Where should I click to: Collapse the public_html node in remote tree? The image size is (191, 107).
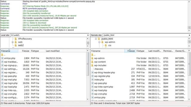(96, 39)
